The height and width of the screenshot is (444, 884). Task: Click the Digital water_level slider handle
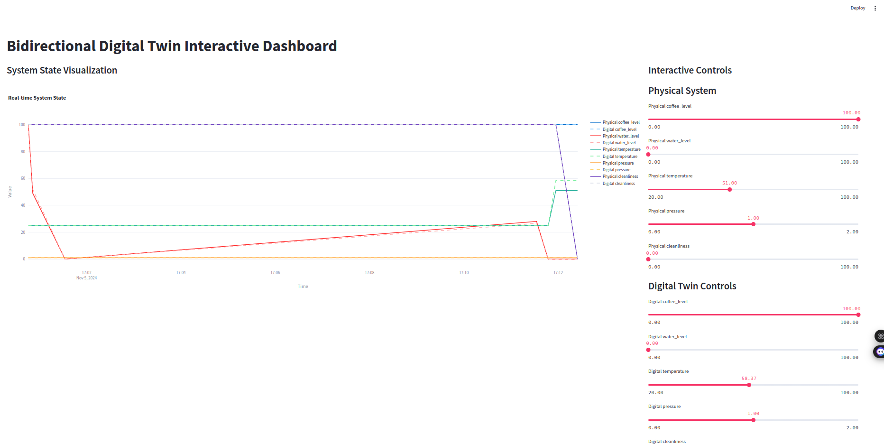[648, 350]
